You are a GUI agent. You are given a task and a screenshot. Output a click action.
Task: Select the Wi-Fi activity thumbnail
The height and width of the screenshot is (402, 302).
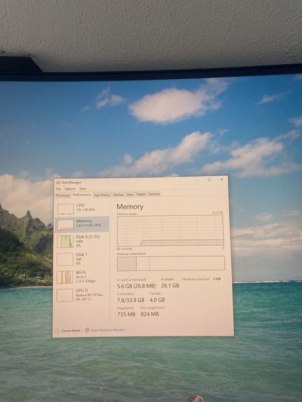pos(65,277)
